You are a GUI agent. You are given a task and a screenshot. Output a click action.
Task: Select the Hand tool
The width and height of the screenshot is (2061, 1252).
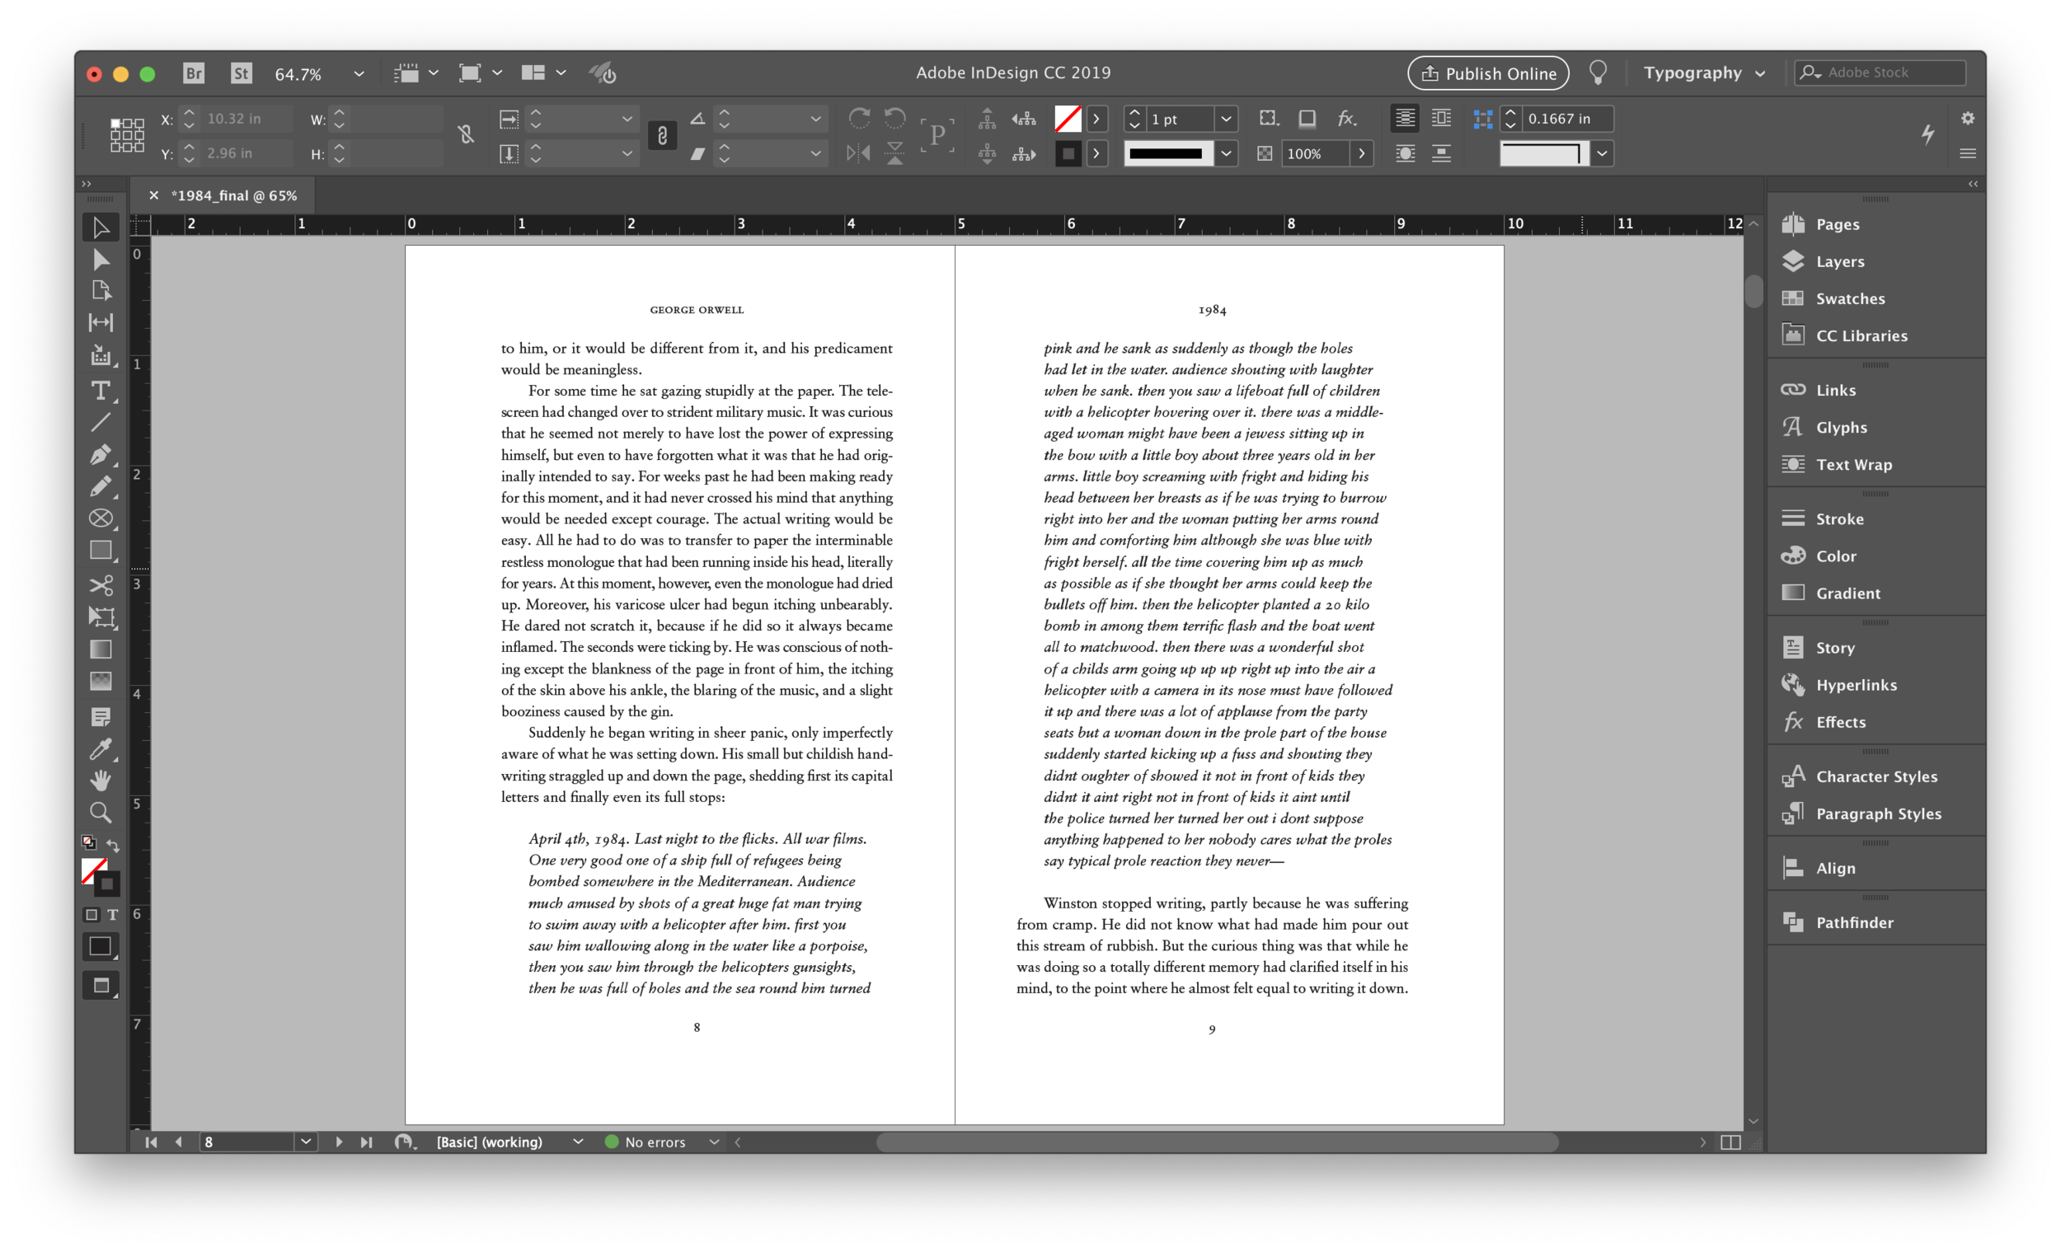[x=101, y=781]
